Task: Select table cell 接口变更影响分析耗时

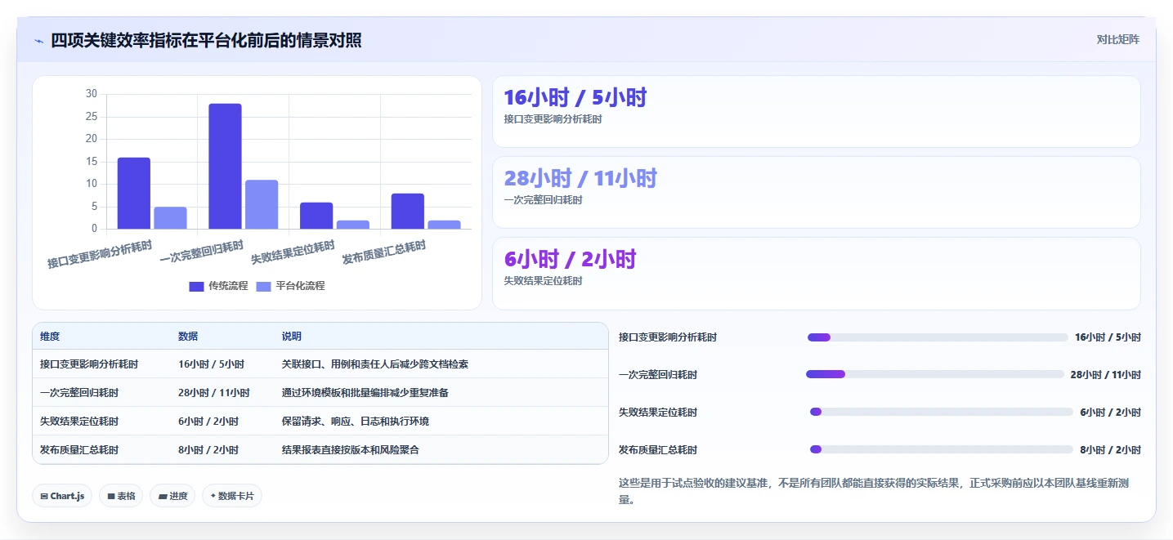Action: (89, 364)
